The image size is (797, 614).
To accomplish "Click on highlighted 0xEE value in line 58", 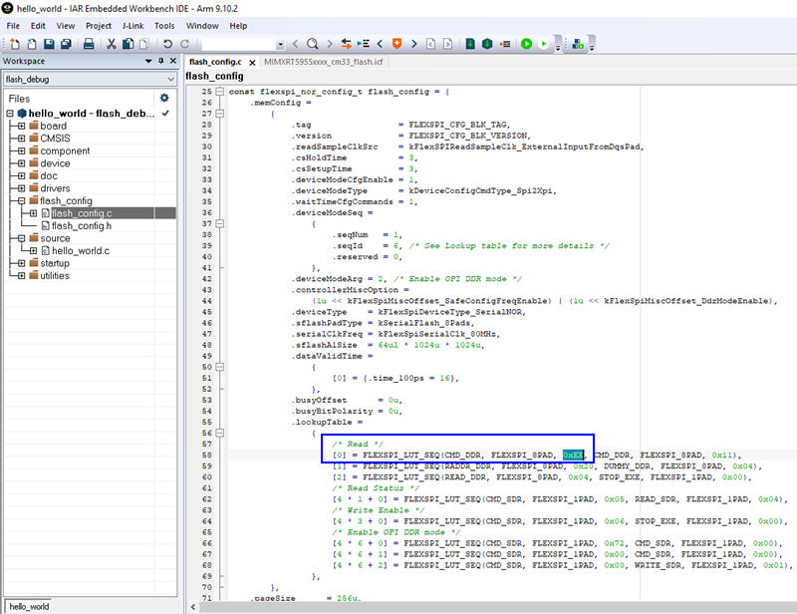I will (x=572, y=456).
